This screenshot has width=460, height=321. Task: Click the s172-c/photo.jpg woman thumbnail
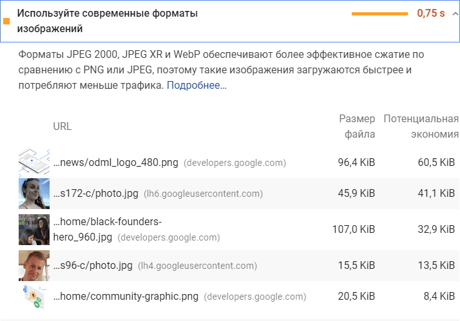[34, 194]
